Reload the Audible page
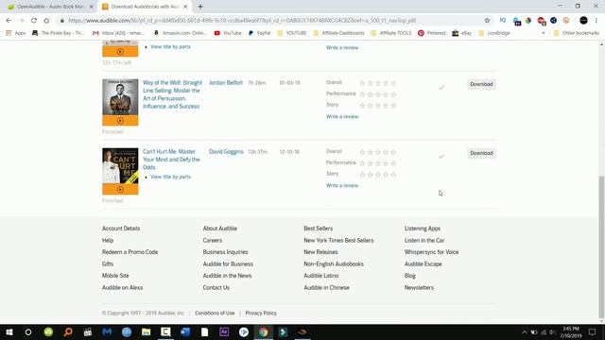This screenshot has width=605, height=340. point(34,21)
